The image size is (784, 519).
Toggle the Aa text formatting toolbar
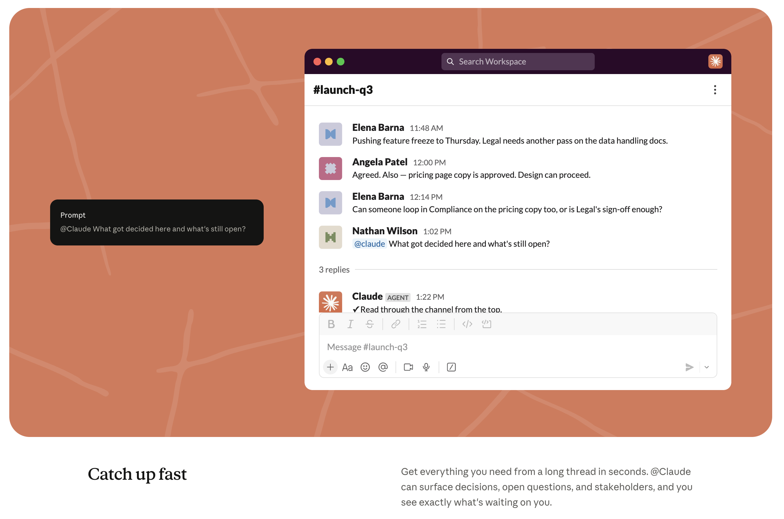(x=348, y=368)
